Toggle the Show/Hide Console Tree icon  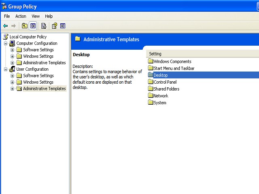(33, 26)
